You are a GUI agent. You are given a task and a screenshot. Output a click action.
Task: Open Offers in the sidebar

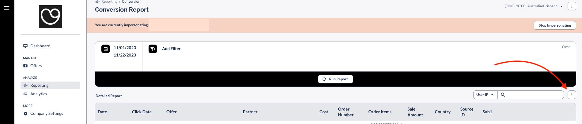(x=36, y=66)
